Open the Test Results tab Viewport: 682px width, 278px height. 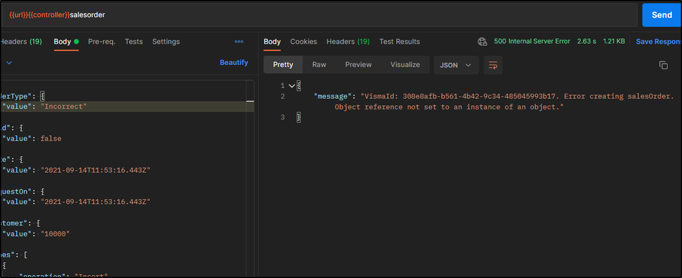pyautogui.click(x=400, y=42)
